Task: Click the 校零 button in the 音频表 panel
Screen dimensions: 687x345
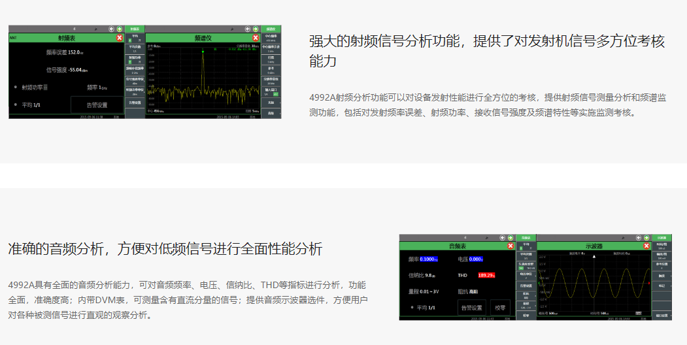Action: click(501, 307)
